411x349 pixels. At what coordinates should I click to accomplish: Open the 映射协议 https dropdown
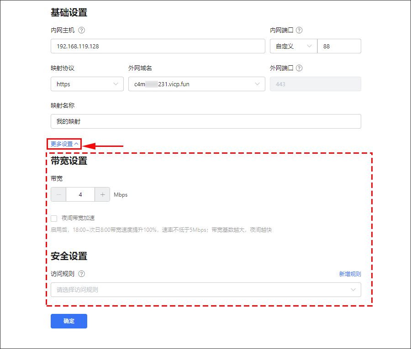pyautogui.click(x=87, y=84)
